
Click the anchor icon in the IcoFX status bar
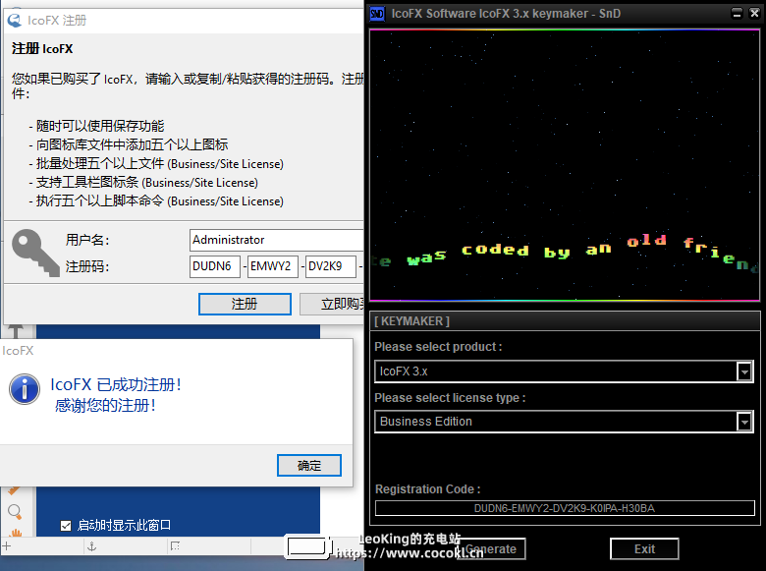92,546
